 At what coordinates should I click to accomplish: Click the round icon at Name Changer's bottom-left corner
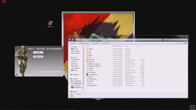(x=17, y=75)
